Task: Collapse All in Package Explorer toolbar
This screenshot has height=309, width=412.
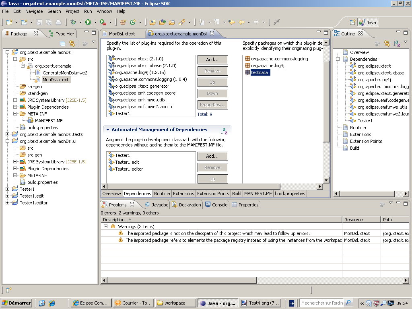Action: (x=62, y=43)
